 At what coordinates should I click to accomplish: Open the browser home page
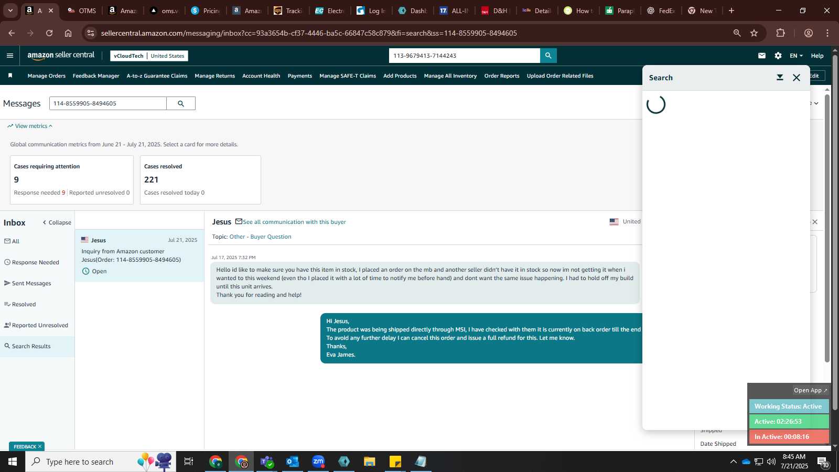point(68,33)
